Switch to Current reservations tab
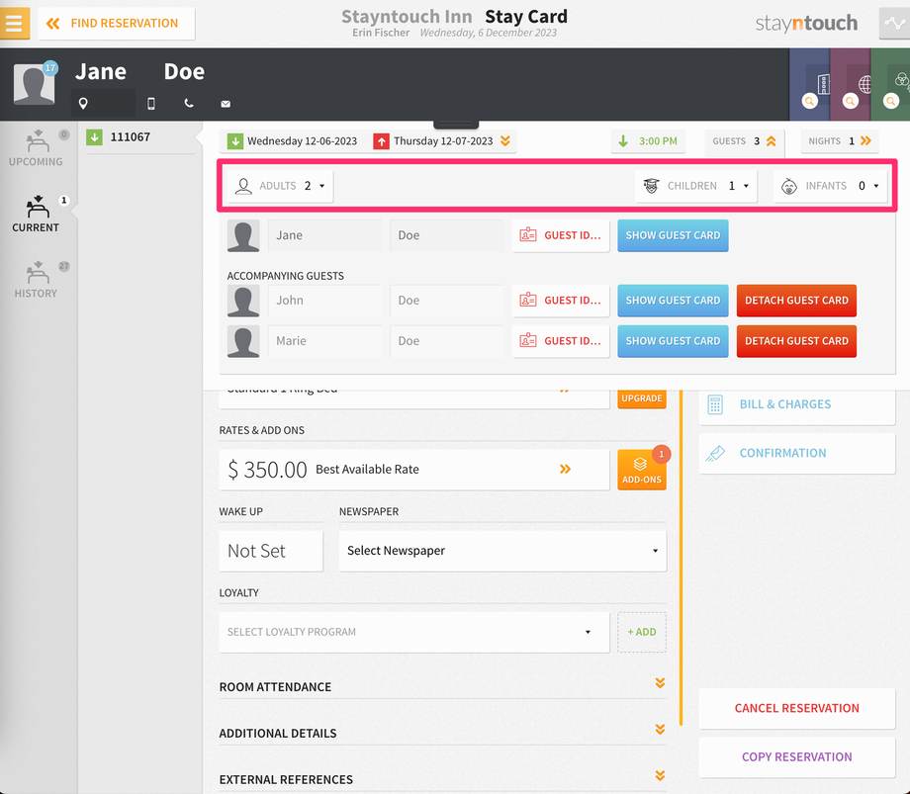The height and width of the screenshot is (794, 910). [x=36, y=214]
